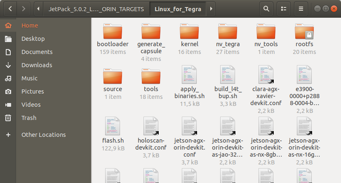Click the apply_binaries.sh file name label
Screen dimensions: 341x183
[x=189, y=92]
